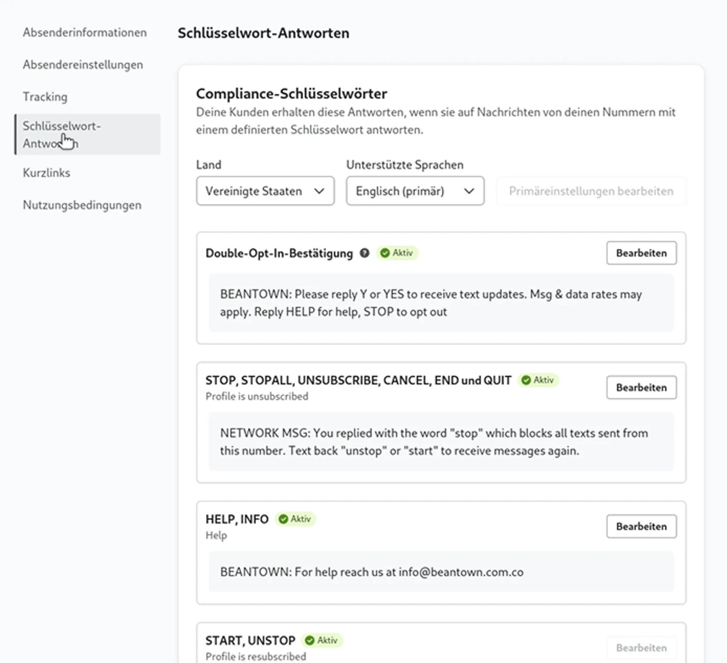Edit the HELP, INFO keyword response
Image resolution: width=727 pixels, height=663 pixels.
(641, 526)
